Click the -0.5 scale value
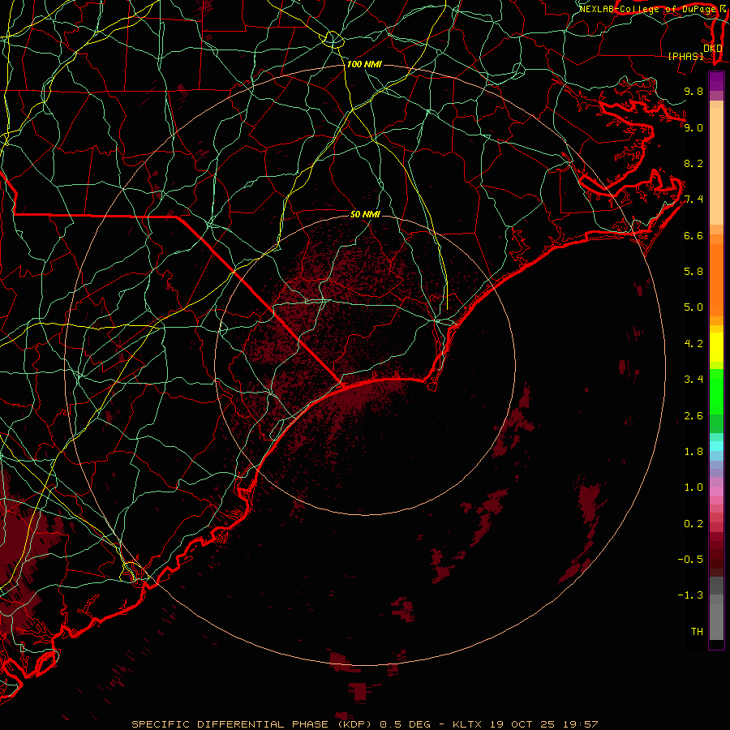 (690, 560)
